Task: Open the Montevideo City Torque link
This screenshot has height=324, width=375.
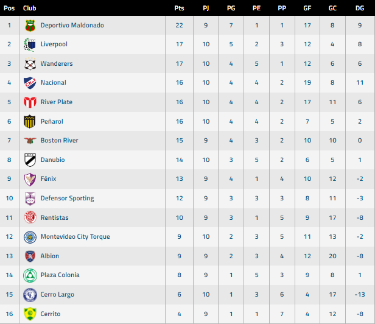Action: pyautogui.click(x=75, y=237)
